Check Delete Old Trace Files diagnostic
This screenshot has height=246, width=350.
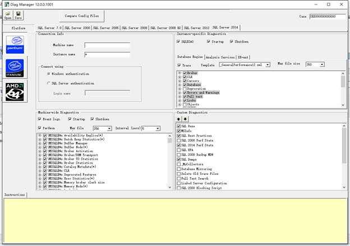point(179,174)
